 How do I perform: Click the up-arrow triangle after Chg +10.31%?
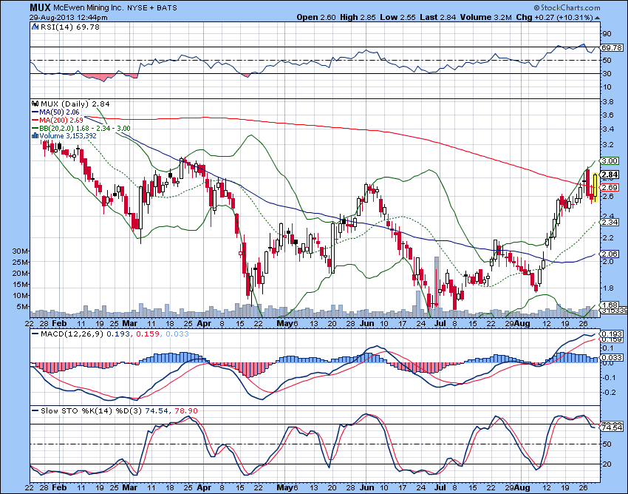[597, 18]
